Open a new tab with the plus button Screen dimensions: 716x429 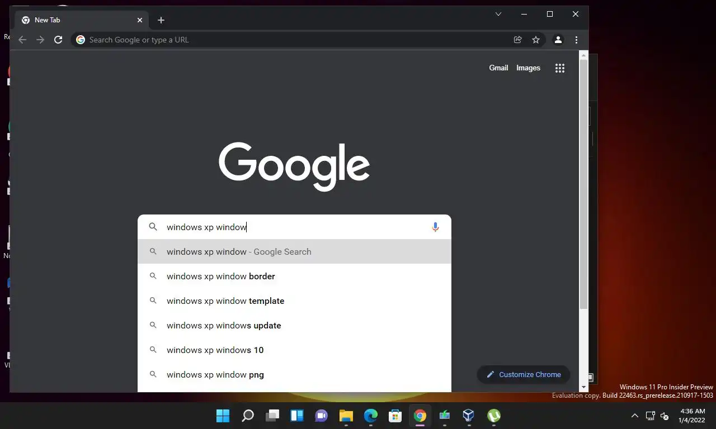click(x=161, y=20)
